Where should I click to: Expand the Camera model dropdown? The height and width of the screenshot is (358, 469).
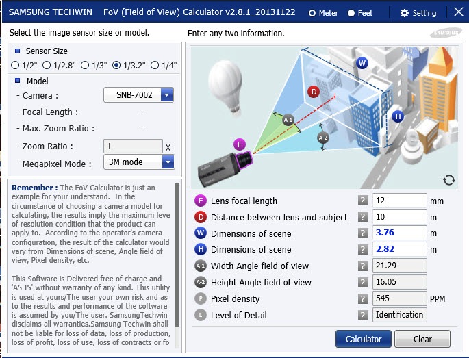166,95
